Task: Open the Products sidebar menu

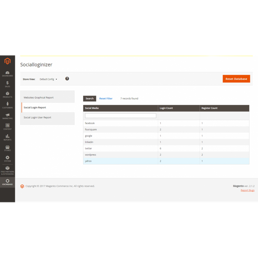Action: (7, 95)
